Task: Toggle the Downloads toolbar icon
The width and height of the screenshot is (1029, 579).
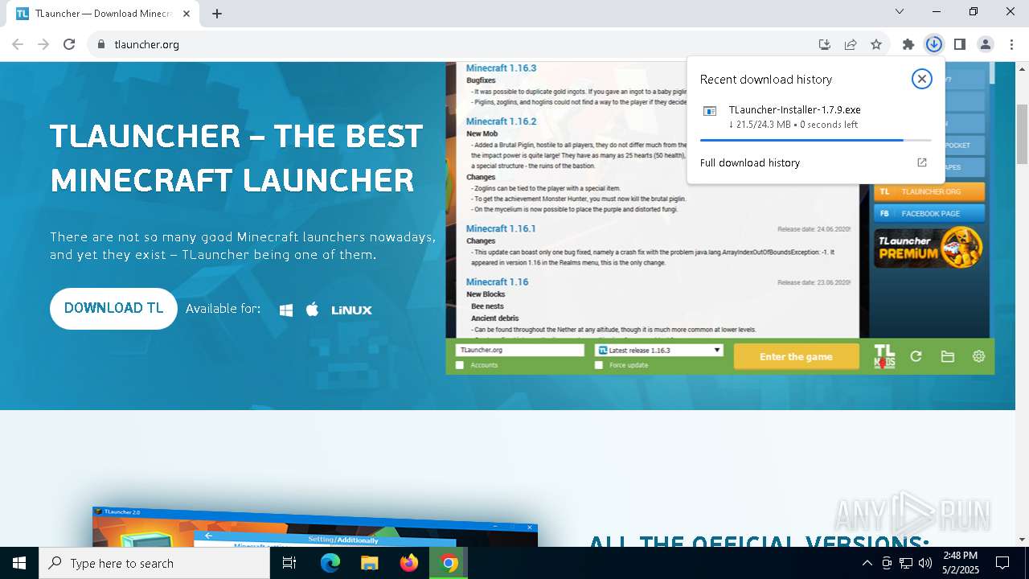Action: [x=933, y=44]
